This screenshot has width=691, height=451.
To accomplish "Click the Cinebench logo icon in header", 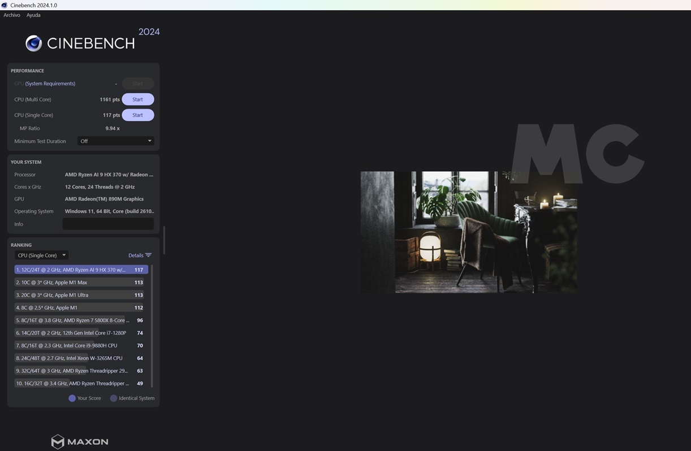I will coord(34,44).
